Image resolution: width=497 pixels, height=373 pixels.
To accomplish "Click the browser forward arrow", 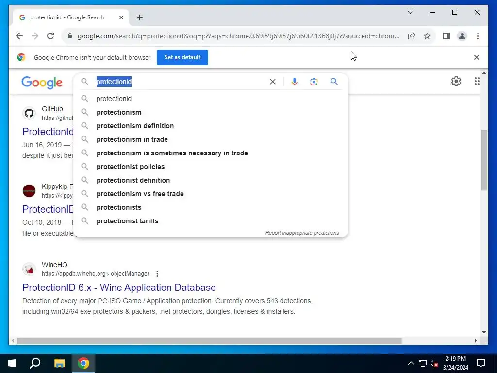I will point(35,36).
